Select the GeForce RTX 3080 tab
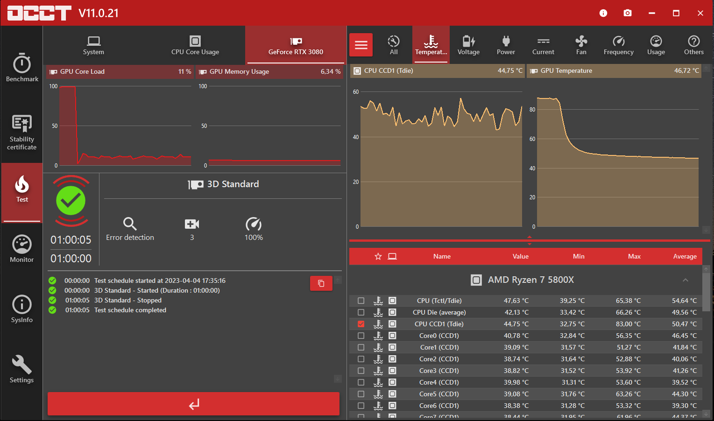Image resolution: width=714 pixels, height=421 pixels. (296, 45)
